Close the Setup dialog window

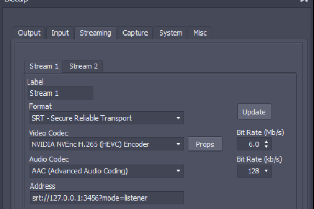(304, 1)
